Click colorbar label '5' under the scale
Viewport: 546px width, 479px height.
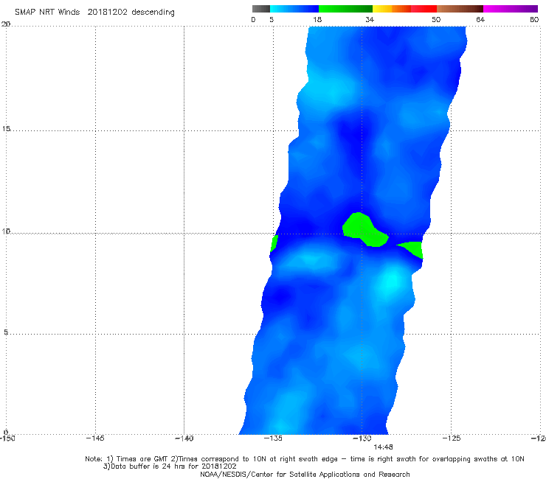tap(272, 20)
